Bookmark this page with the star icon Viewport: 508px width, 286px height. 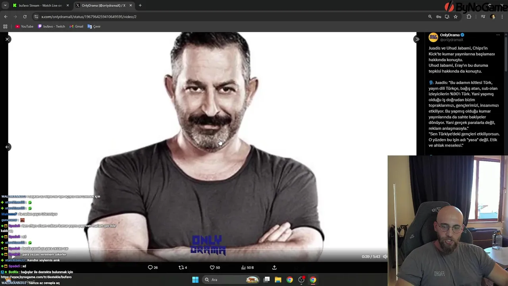[456, 17]
